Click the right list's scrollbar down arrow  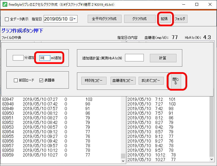212,159
